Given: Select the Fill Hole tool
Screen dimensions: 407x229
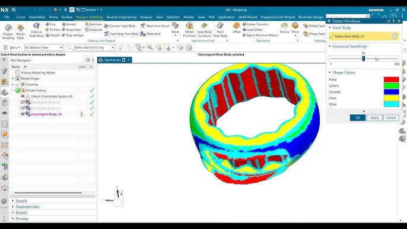Looking at the screenshot, I should pyautogui.click(x=53, y=30).
